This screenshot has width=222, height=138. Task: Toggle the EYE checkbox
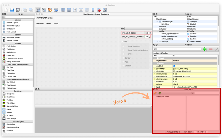123,54
